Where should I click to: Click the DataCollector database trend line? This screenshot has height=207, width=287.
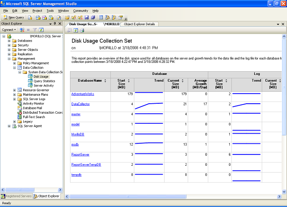point(149,106)
